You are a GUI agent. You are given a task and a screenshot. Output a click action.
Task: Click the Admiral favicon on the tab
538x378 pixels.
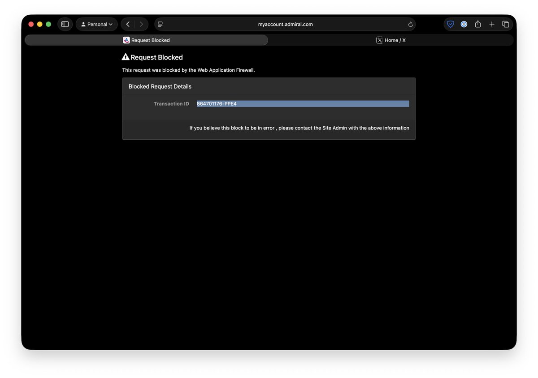click(x=126, y=40)
